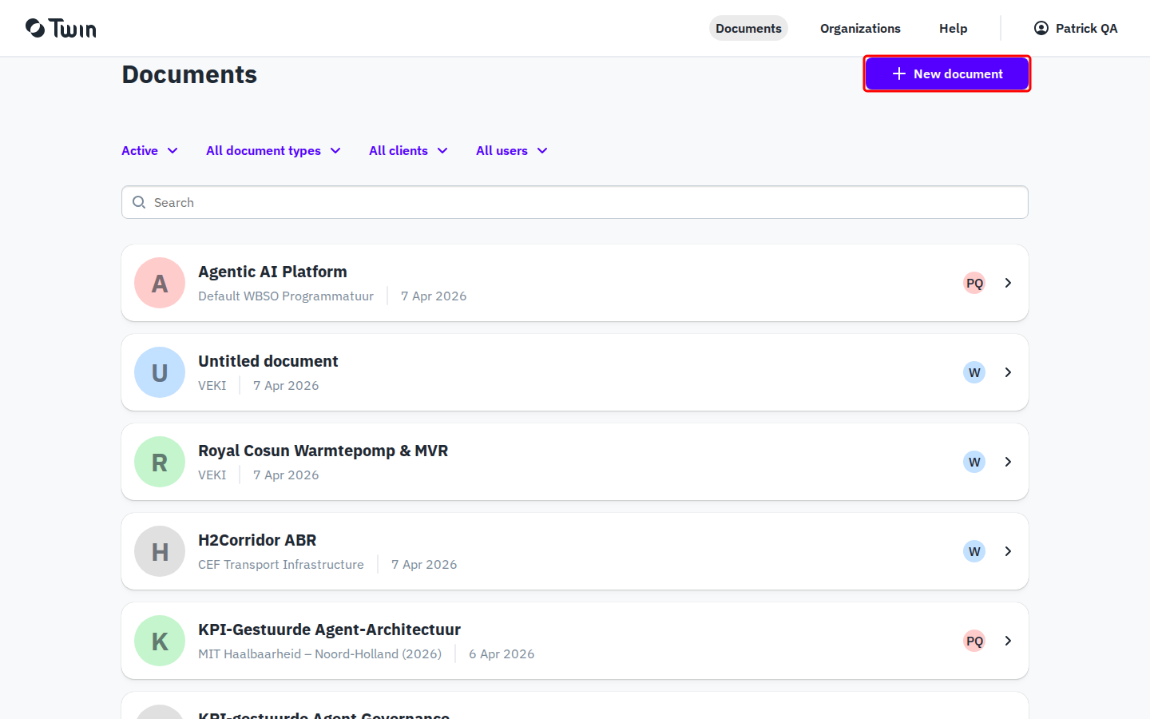Click '7 Apr 2026' date on Agentic AI Platform
The height and width of the screenshot is (719, 1150).
point(434,296)
